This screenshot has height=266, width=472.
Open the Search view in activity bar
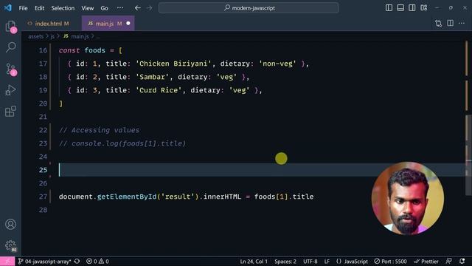[x=10, y=47]
